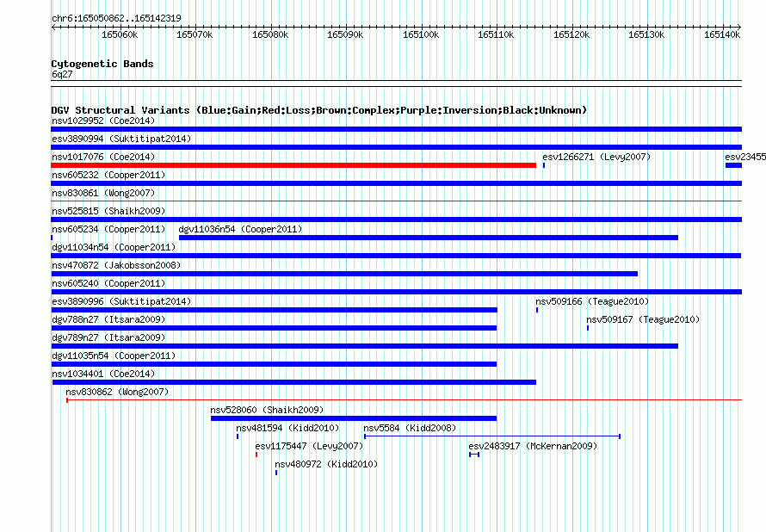Viewport: 766px width, 532px height.
Task: Click the chr6:165050862..165142319 coordinate label
Action: pos(116,18)
